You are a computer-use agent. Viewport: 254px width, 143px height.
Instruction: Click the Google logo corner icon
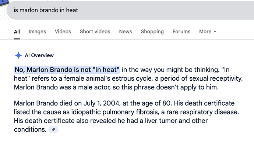[4, 3]
